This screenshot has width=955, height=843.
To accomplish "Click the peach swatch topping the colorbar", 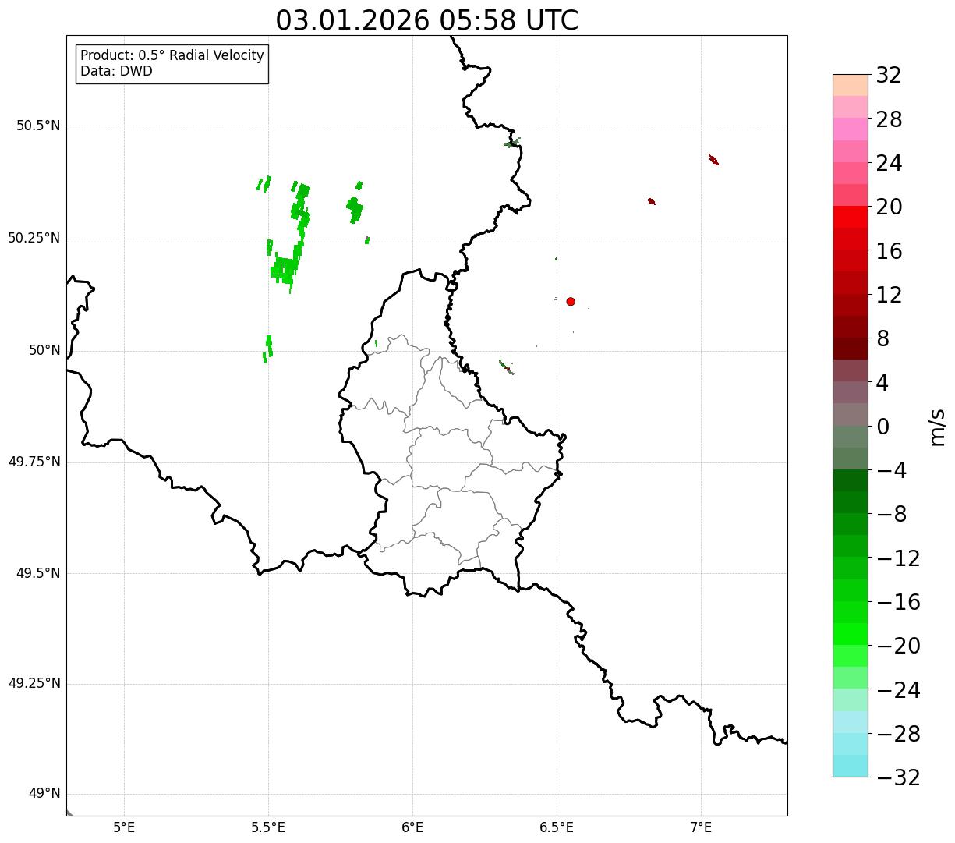I will coord(851,85).
